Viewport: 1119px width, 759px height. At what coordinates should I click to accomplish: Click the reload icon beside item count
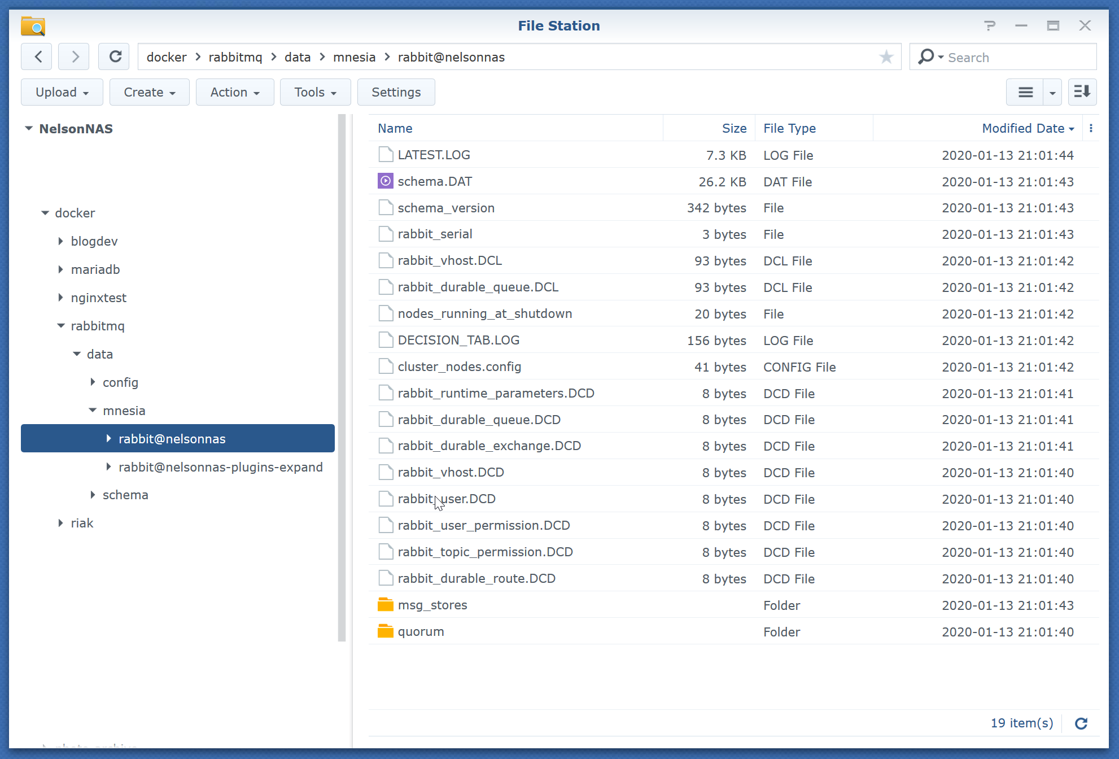[1081, 723]
